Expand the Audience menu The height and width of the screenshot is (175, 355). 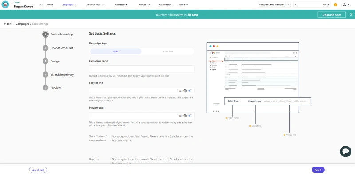click(x=121, y=4)
